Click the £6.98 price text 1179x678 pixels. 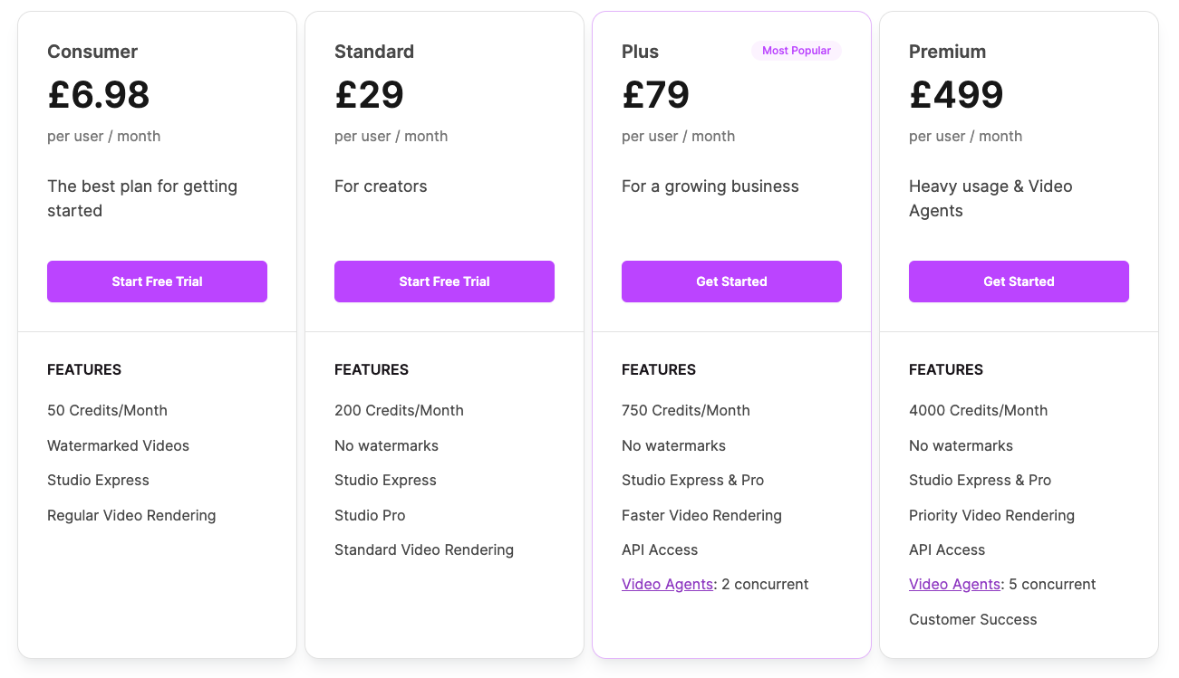click(x=98, y=94)
